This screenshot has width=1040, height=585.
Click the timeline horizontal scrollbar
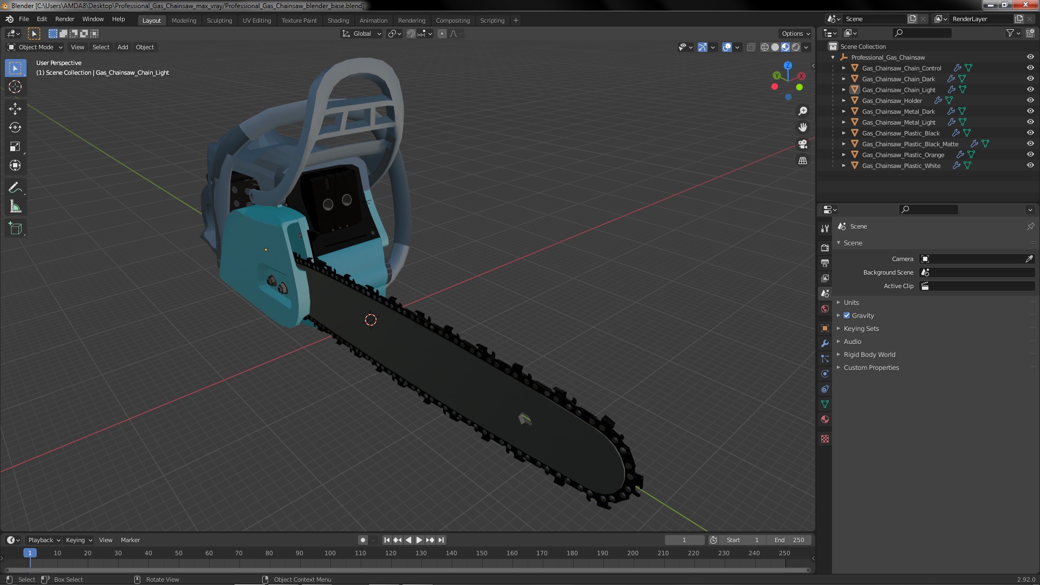click(406, 570)
